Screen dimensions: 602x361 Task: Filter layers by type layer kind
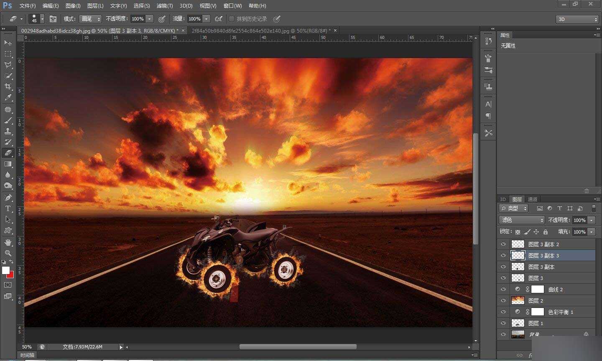(560, 208)
